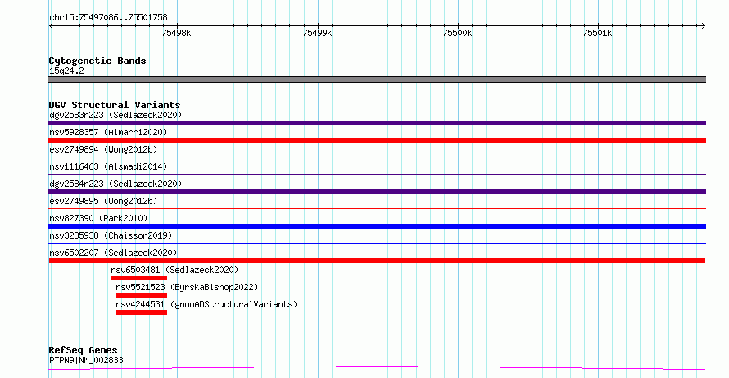Select the thick blue nsv827390 bar
The width and height of the screenshot is (729, 378).
377,226
